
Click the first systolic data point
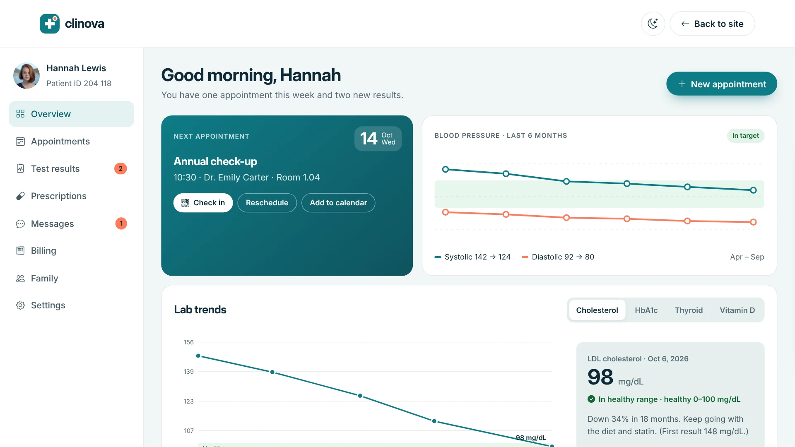[446, 169]
